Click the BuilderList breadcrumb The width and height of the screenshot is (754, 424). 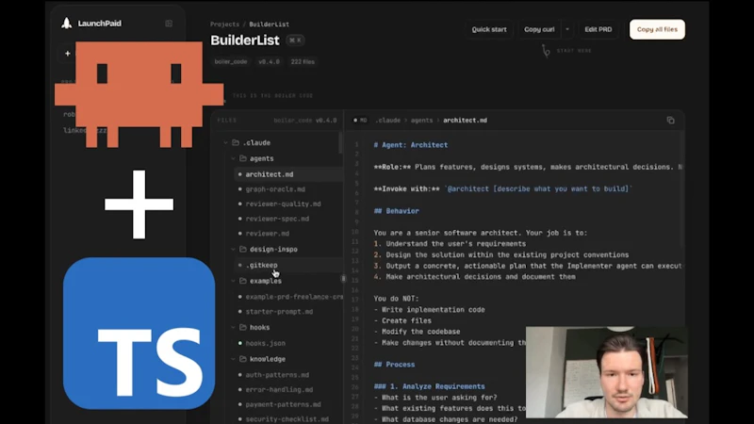pos(269,24)
